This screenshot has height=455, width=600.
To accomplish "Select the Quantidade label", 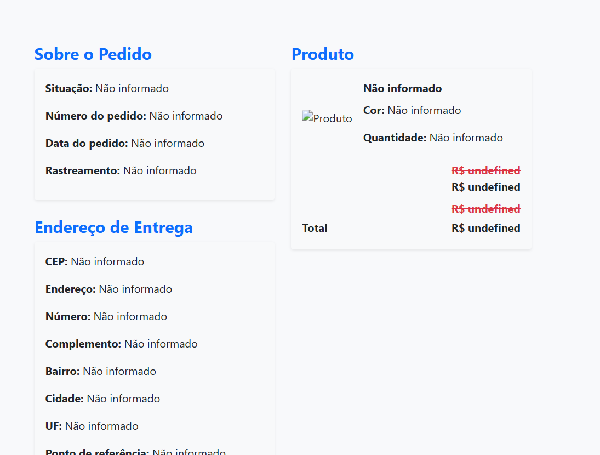I will pos(395,138).
